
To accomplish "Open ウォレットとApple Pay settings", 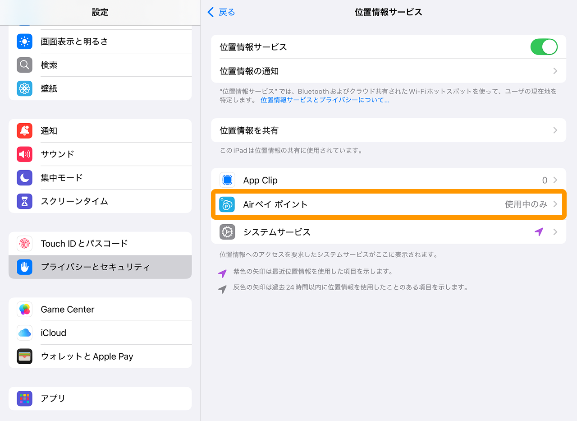I will point(100,356).
